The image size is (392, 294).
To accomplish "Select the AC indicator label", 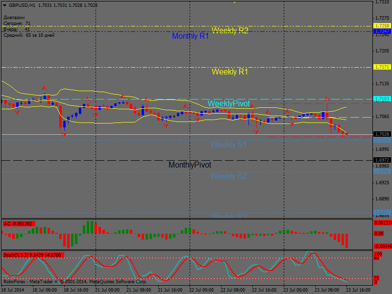I will [x=18, y=224].
